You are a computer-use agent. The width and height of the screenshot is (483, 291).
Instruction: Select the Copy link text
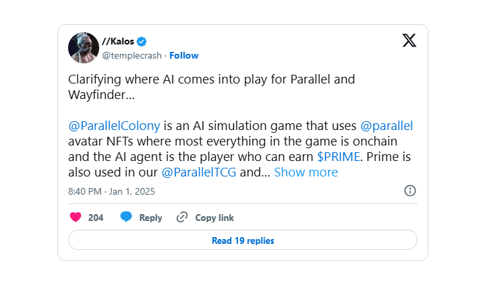tap(215, 218)
